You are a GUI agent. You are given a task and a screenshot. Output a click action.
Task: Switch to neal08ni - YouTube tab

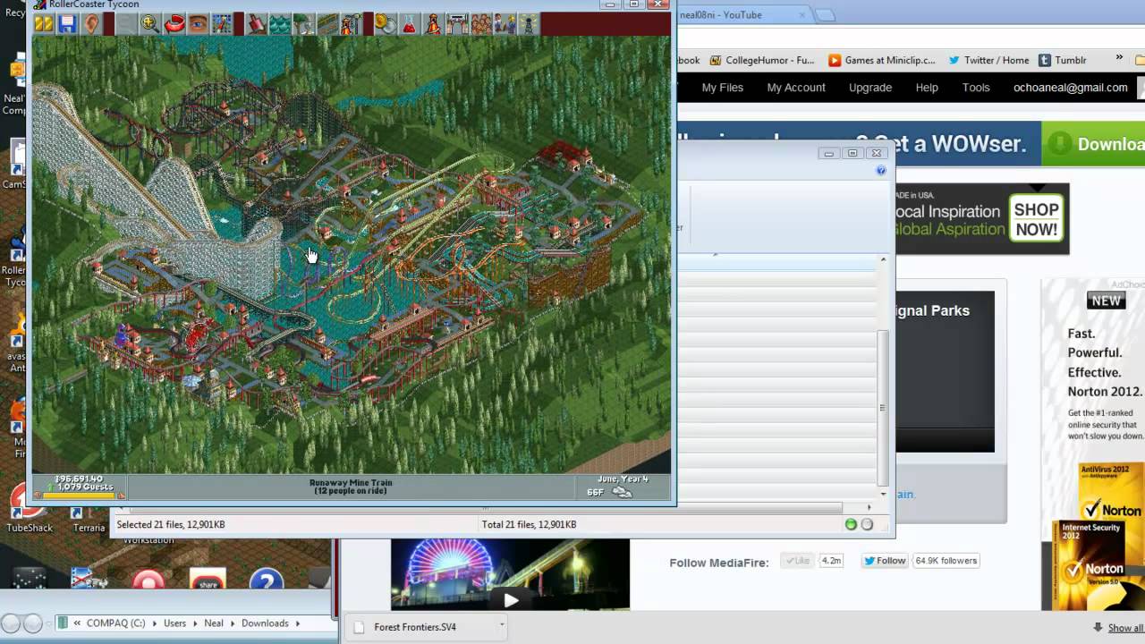(x=742, y=14)
